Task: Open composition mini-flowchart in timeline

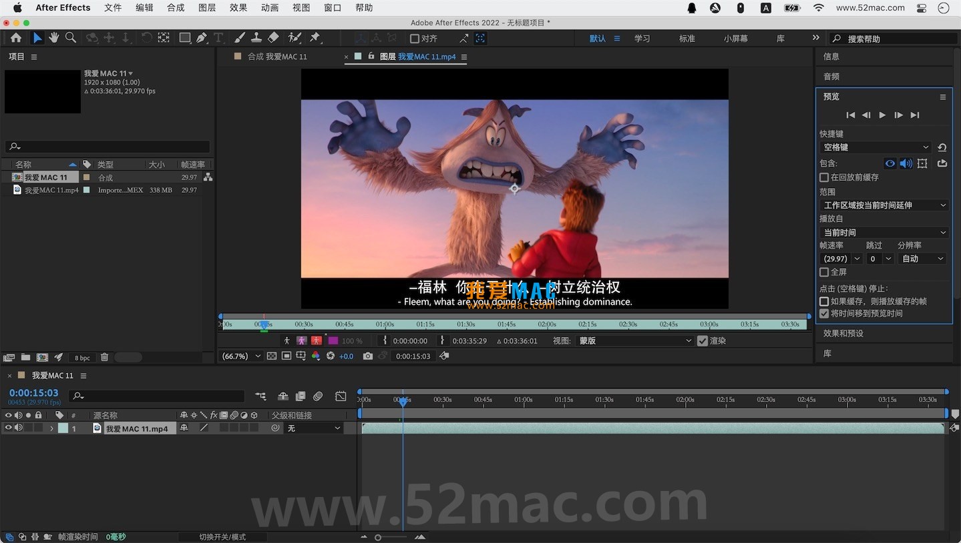Action: [x=260, y=396]
